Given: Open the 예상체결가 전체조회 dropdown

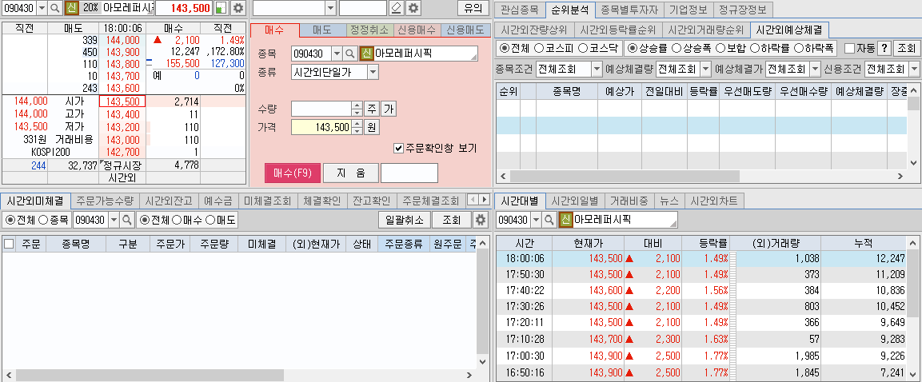Looking at the screenshot, I should (815, 69).
